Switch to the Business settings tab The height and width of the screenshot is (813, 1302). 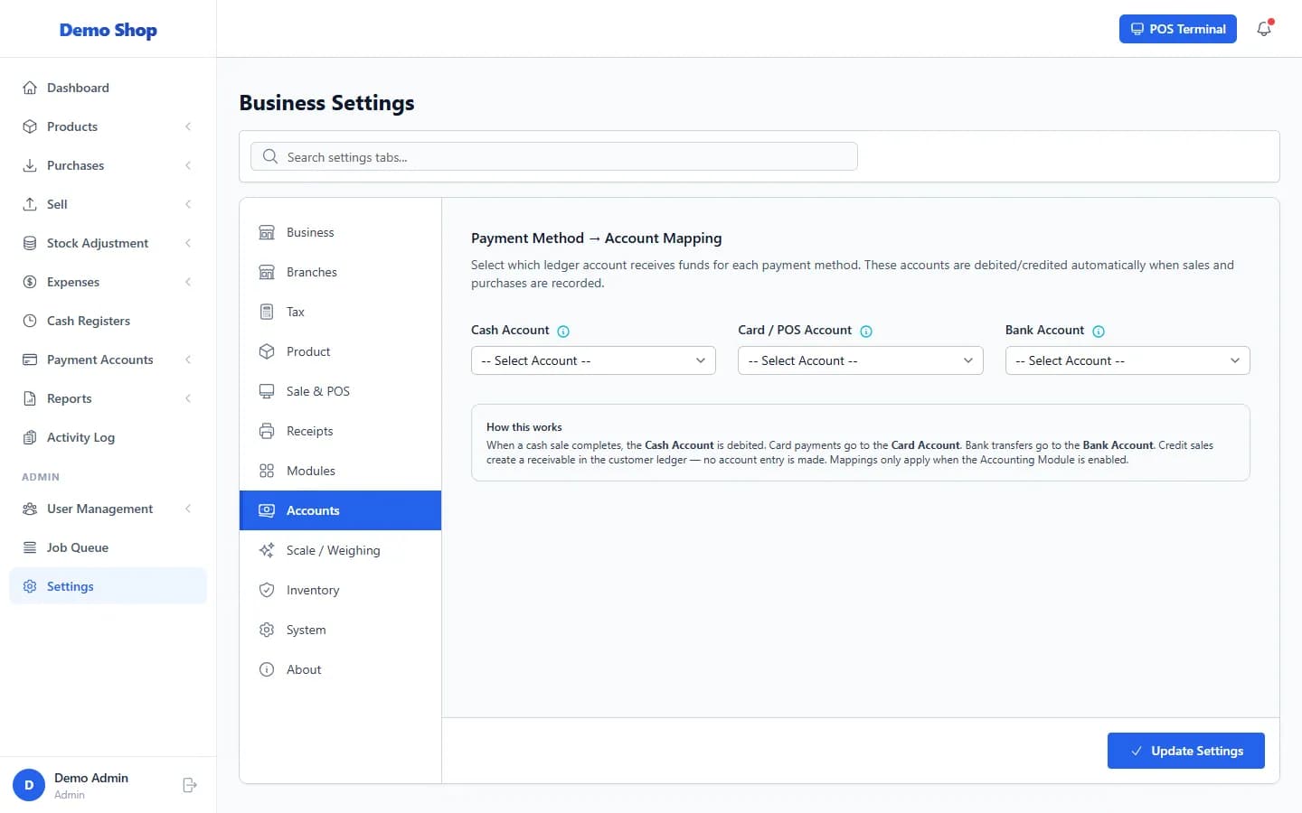coord(340,232)
